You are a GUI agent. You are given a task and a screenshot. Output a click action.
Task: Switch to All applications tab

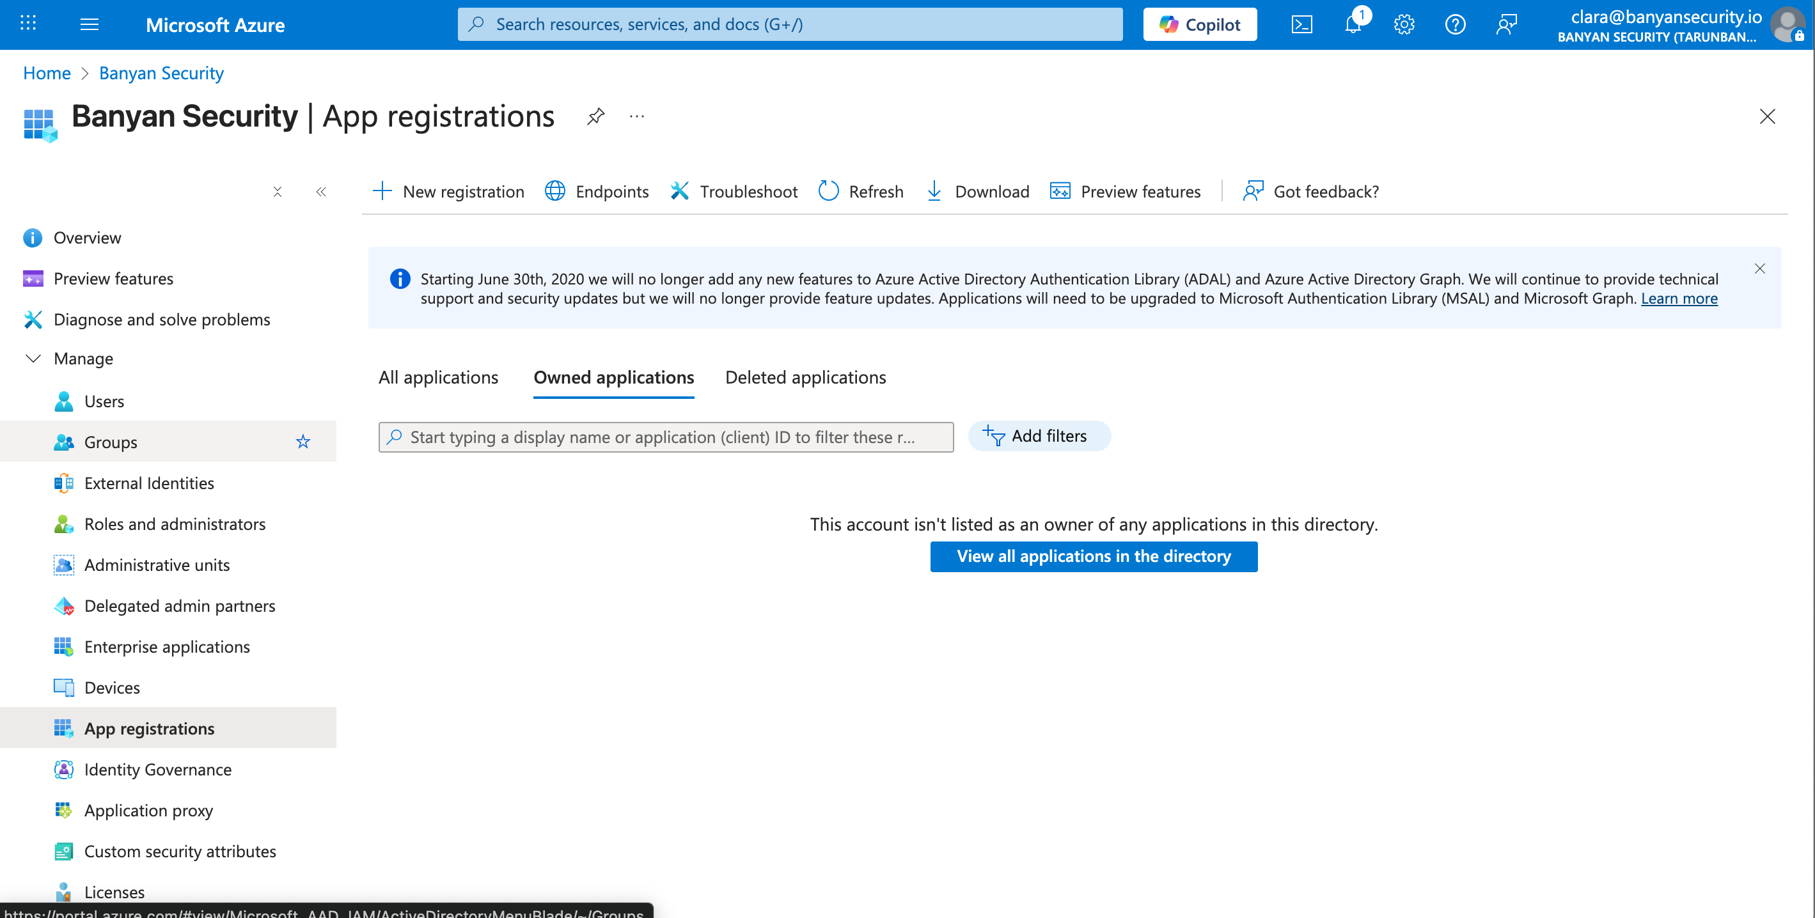pyautogui.click(x=437, y=378)
